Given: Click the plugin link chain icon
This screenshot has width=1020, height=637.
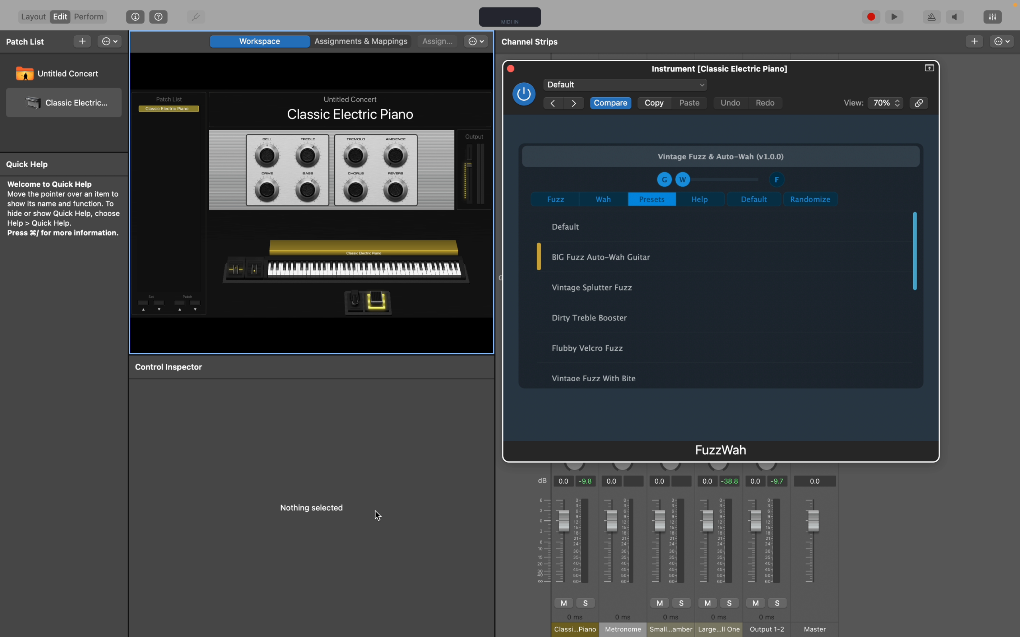Looking at the screenshot, I should pos(919,103).
